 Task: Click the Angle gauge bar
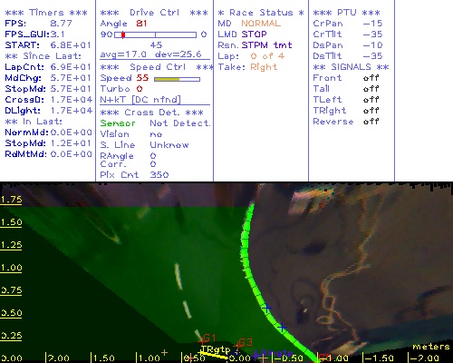[155, 34]
